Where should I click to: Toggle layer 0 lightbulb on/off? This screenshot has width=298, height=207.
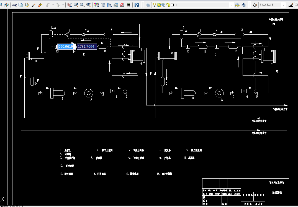tap(154, 5)
